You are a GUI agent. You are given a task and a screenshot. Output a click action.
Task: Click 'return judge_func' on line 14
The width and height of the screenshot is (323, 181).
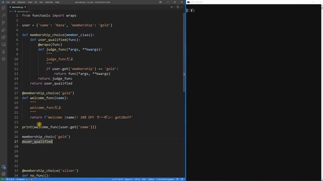pyautogui.click(x=55, y=78)
